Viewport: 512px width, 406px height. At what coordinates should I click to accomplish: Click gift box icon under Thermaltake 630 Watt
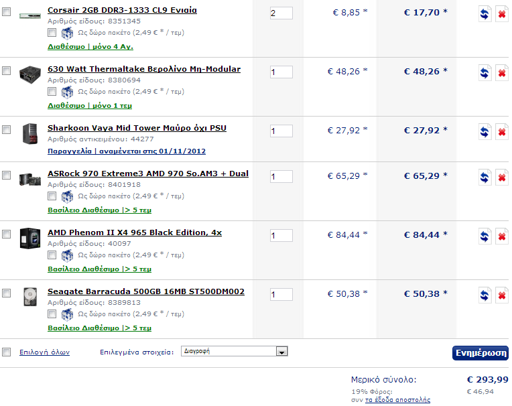[x=67, y=92]
